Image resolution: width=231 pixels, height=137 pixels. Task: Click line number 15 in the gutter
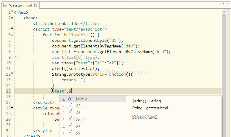coord(8,91)
